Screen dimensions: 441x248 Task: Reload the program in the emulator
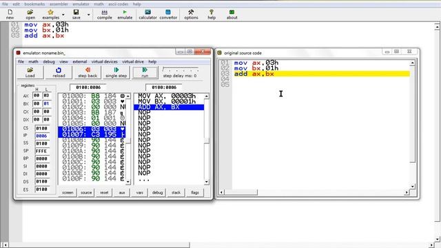point(59,72)
